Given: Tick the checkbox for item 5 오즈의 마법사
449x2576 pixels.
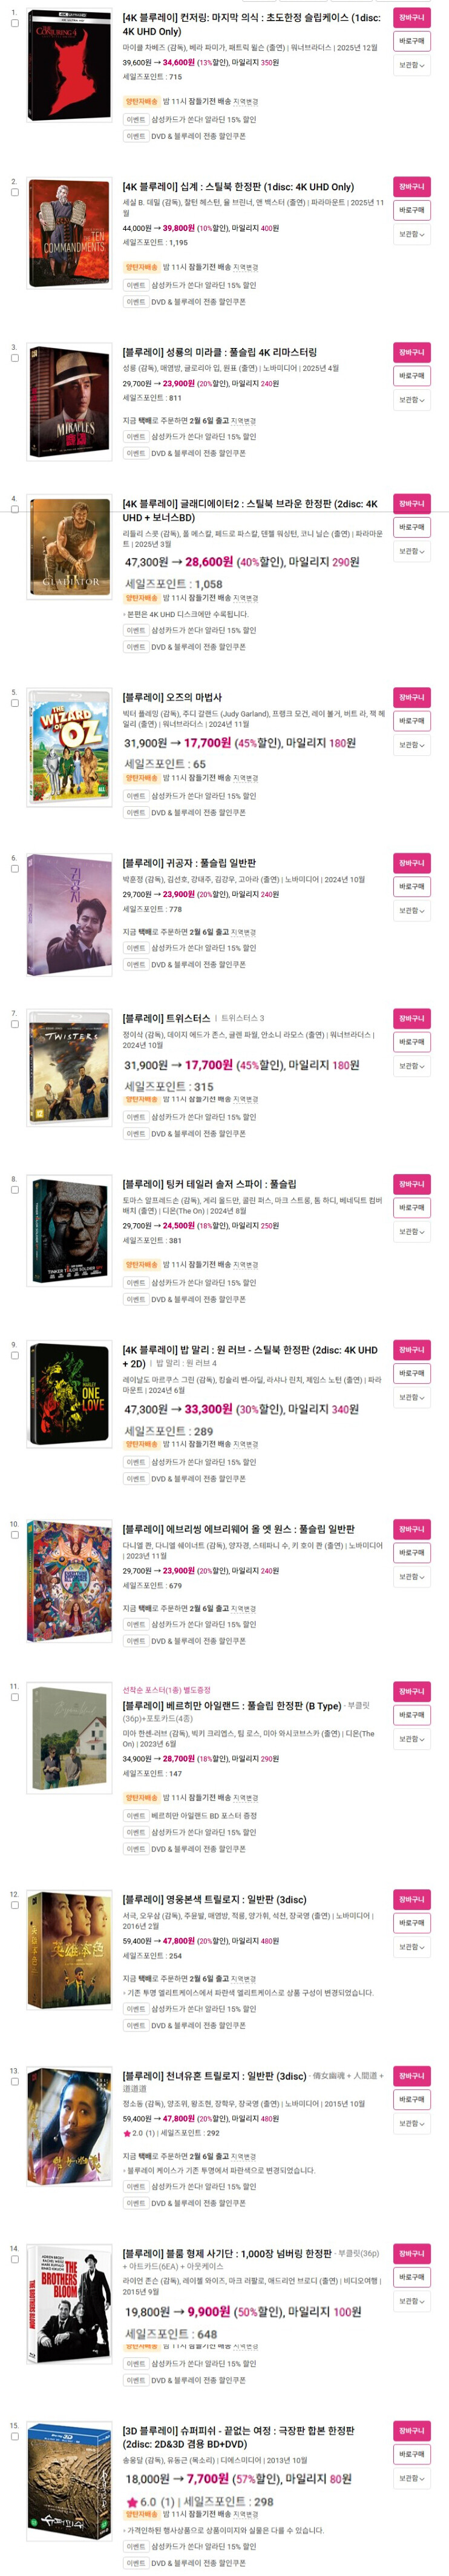Looking at the screenshot, I should (14, 703).
